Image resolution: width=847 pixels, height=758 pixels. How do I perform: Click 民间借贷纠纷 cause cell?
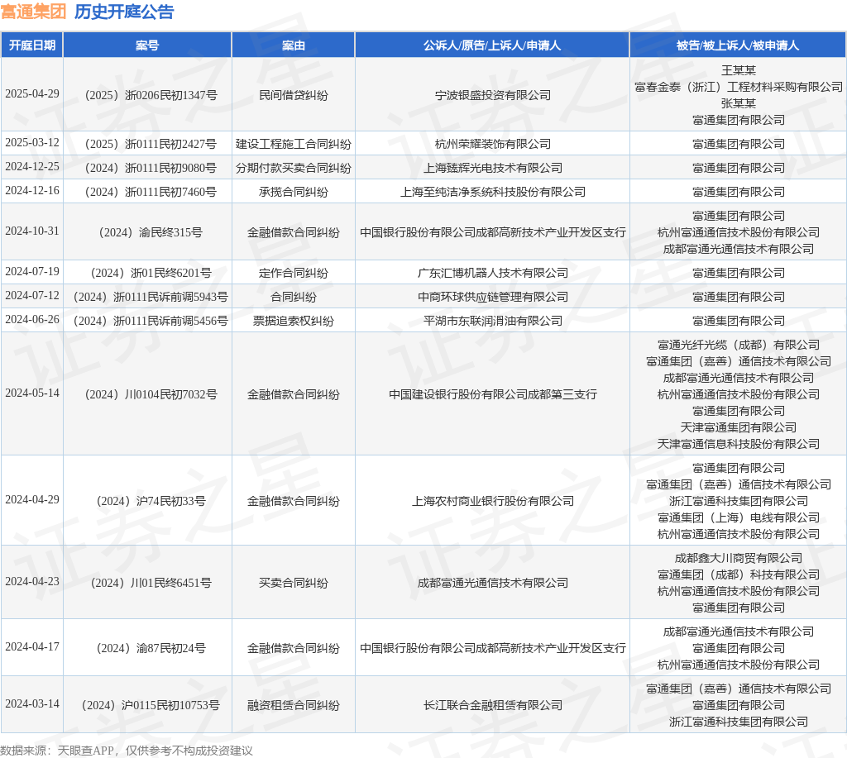click(294, 95)
